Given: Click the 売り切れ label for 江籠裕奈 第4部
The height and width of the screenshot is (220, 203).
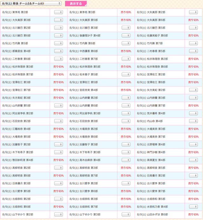Looking at the screenshot, I should click(x=59, y=129).
